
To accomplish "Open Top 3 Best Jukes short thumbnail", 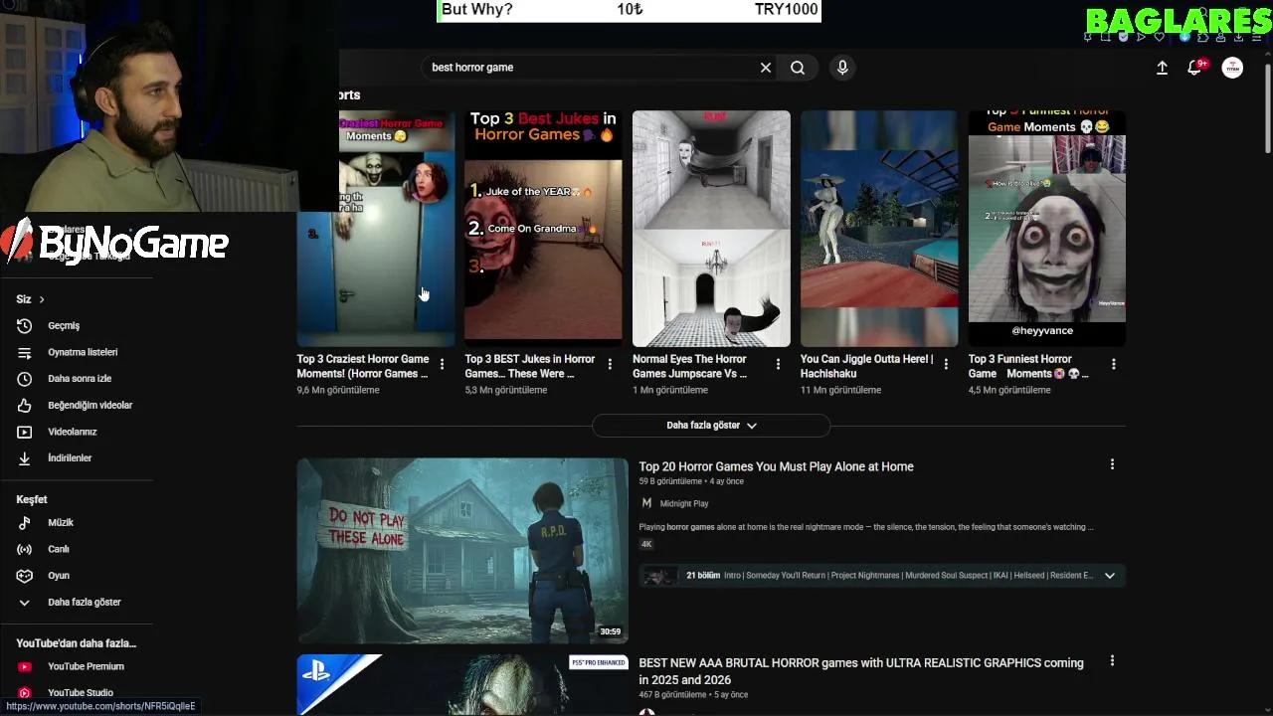I will pyautogui.click(x=543, y=229).
